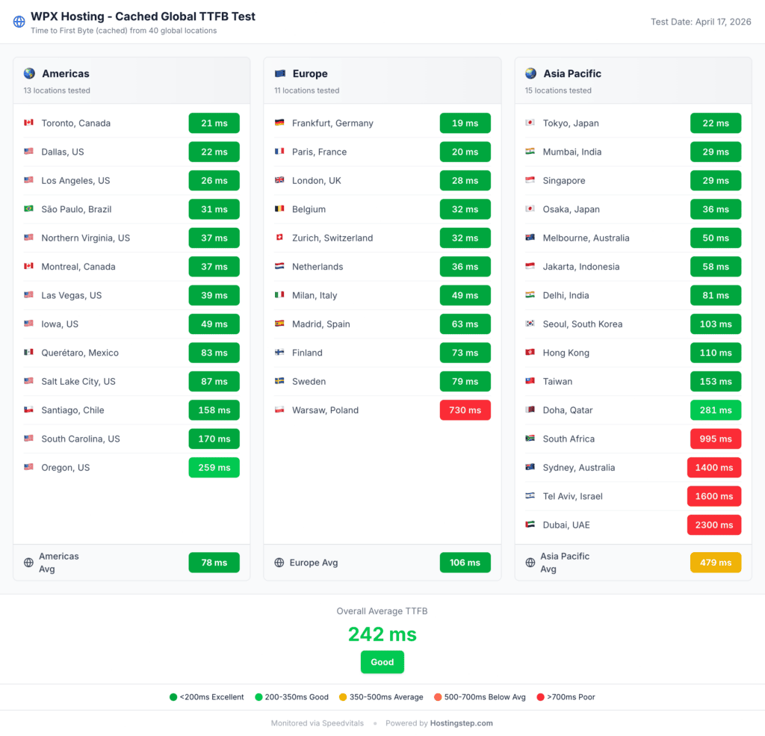The image size is (765, 736).
Task: Click the Hong Kong flag icon
Action: [x=530, y=353]
